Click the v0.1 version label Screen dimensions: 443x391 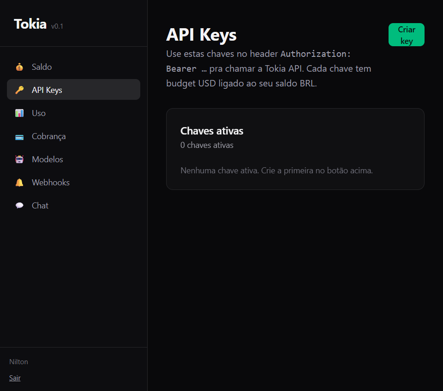pyautogui.click(x=57, y=26)
